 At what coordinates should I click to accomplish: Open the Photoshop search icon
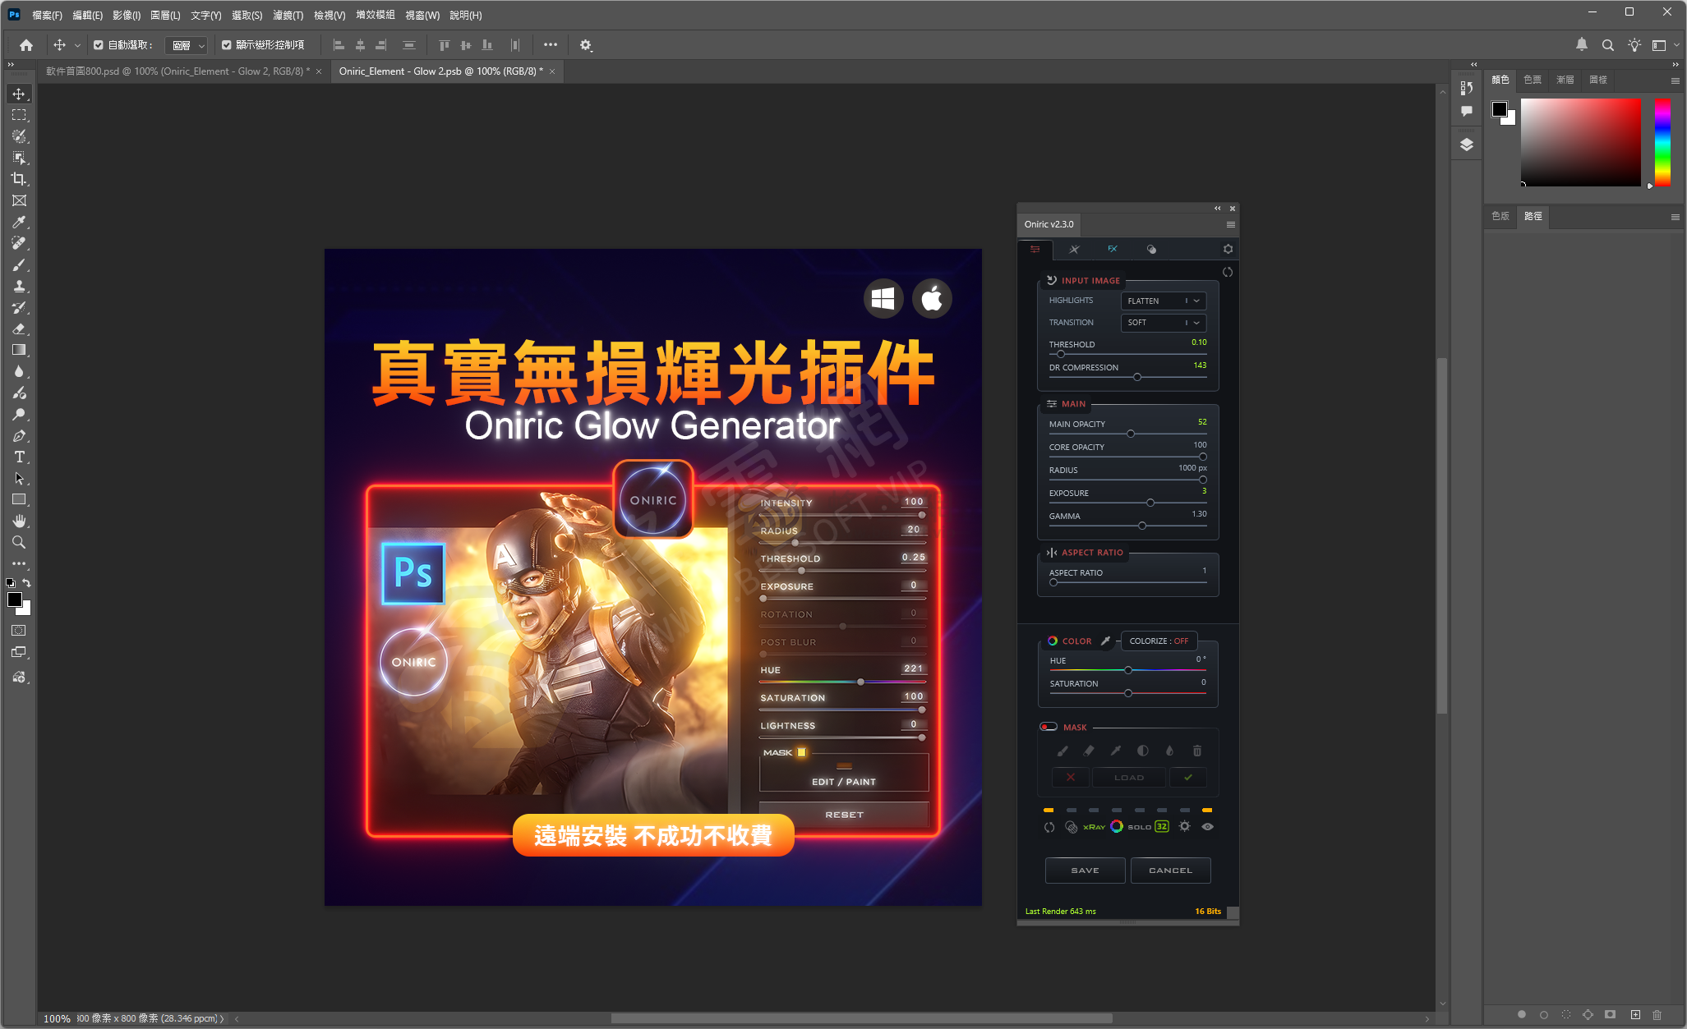tap(1608, 45)
